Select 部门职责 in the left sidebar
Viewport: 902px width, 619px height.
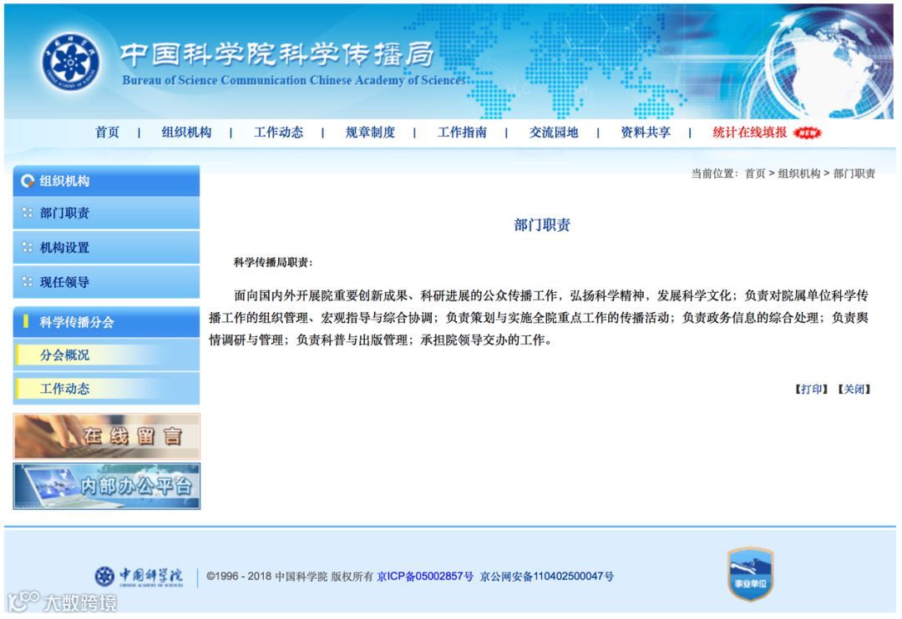tap(106, 214)
